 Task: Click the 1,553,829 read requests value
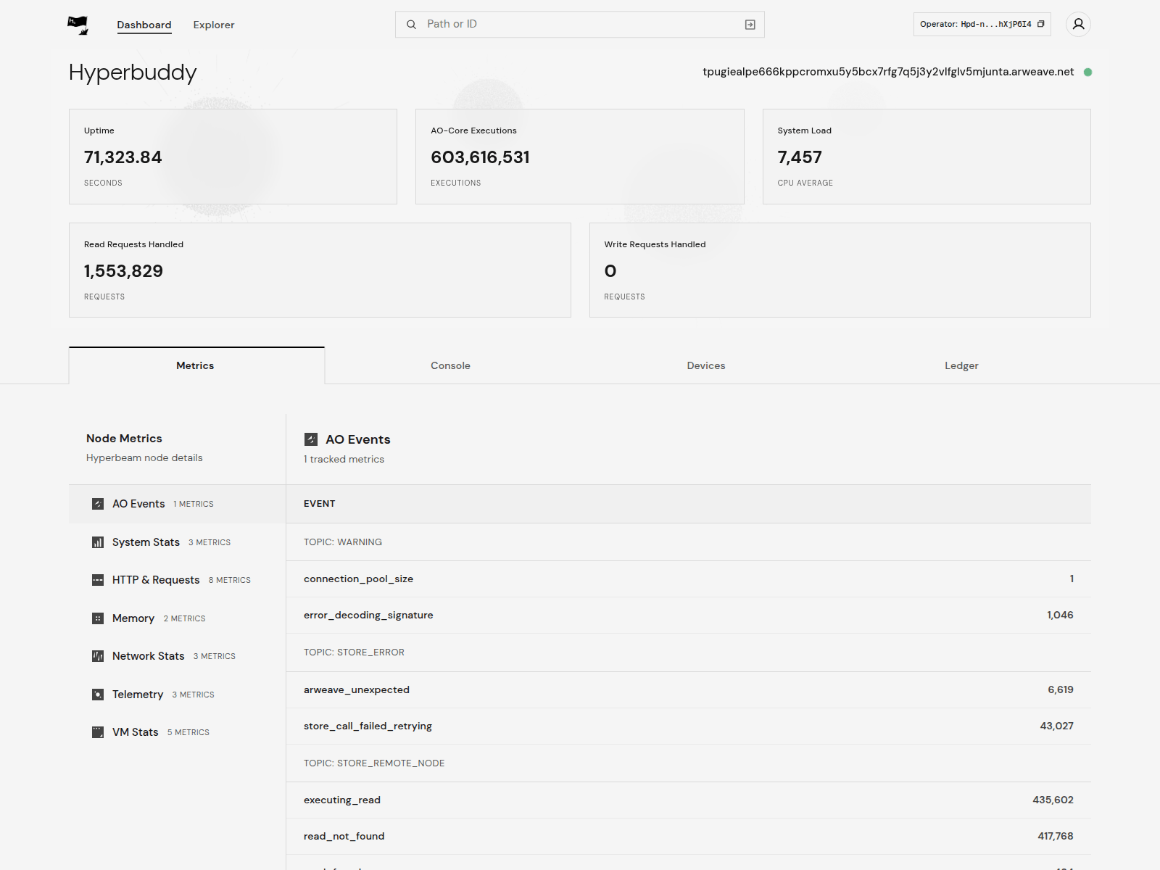point(123,271)
